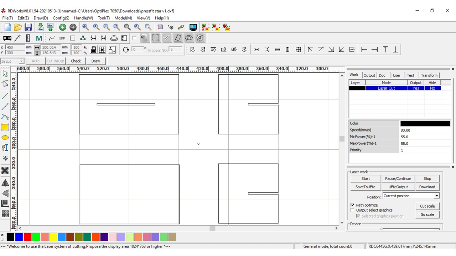The image size is (456, 256).
Task: Open a file using the folder icon
Action: point(18,27)
